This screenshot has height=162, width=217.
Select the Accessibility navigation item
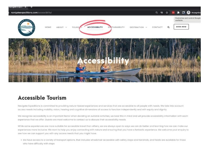(x=95, y=27)
